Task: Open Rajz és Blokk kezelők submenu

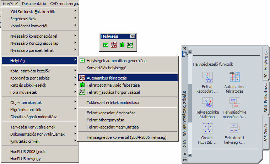Action: click(39, 85)
